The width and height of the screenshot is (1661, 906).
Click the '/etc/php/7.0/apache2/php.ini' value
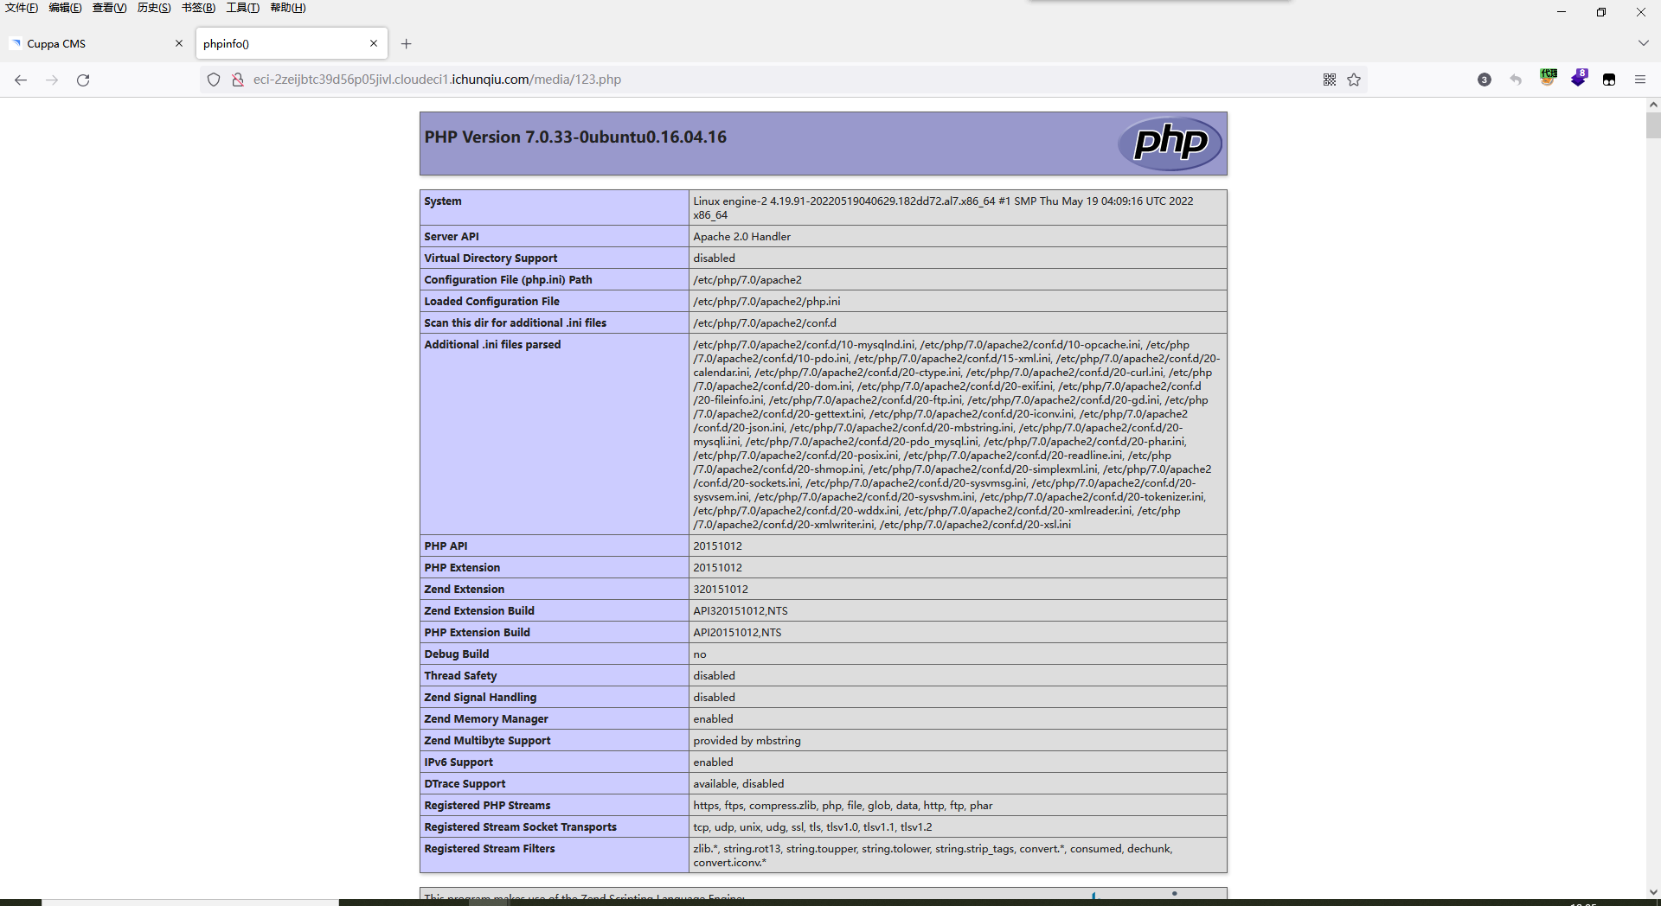[x=766, y=302]
